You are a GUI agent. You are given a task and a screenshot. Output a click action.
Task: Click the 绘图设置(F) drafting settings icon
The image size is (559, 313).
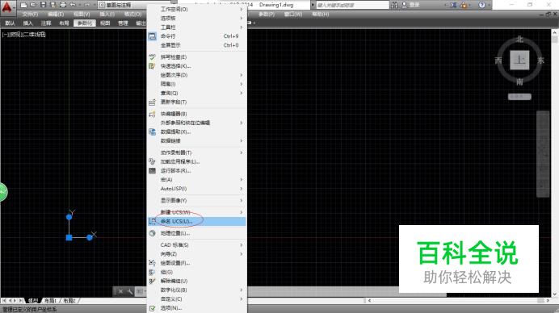pyautogui.click(x=152, y=263)
